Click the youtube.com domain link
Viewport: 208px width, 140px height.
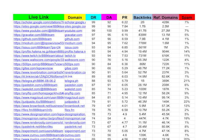(73, 31)
